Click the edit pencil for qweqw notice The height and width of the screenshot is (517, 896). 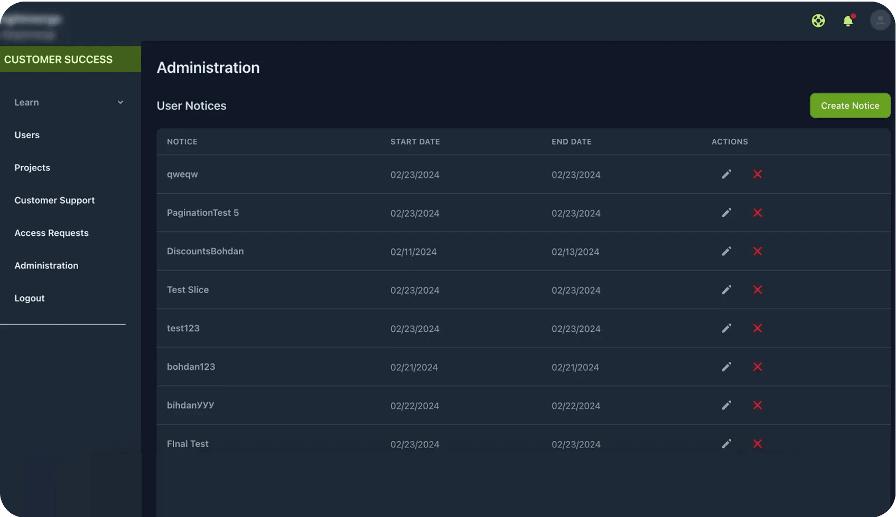[x=726, y=174]
